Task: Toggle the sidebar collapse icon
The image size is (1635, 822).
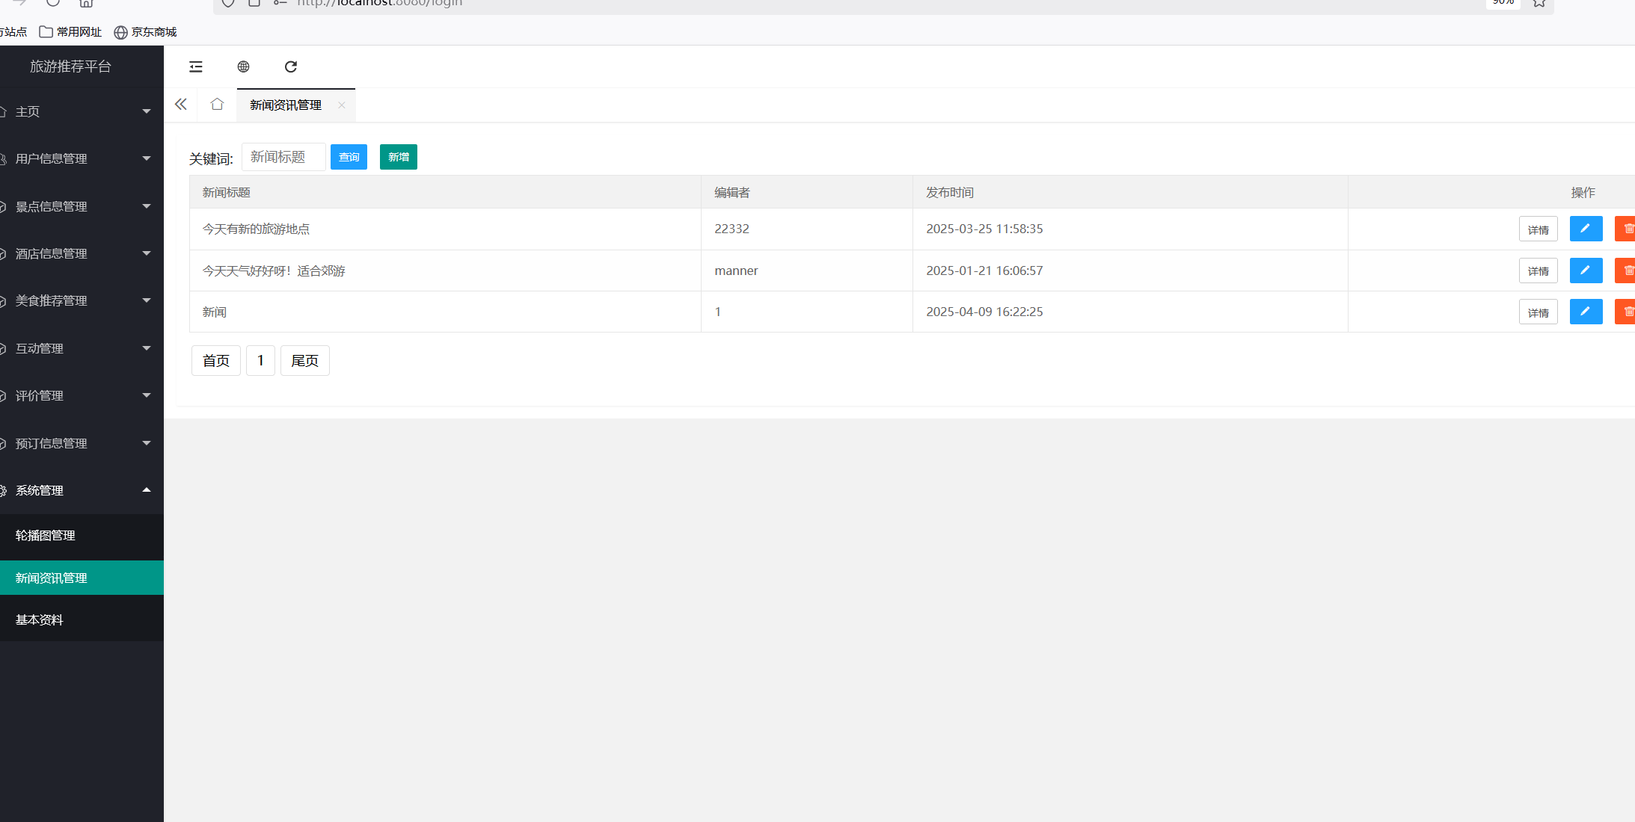Action: (x=196, y=67)
